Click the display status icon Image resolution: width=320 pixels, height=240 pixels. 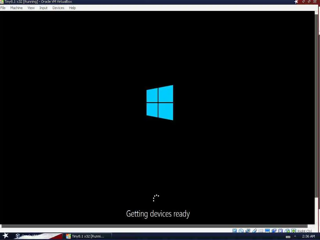pos(267,231)
